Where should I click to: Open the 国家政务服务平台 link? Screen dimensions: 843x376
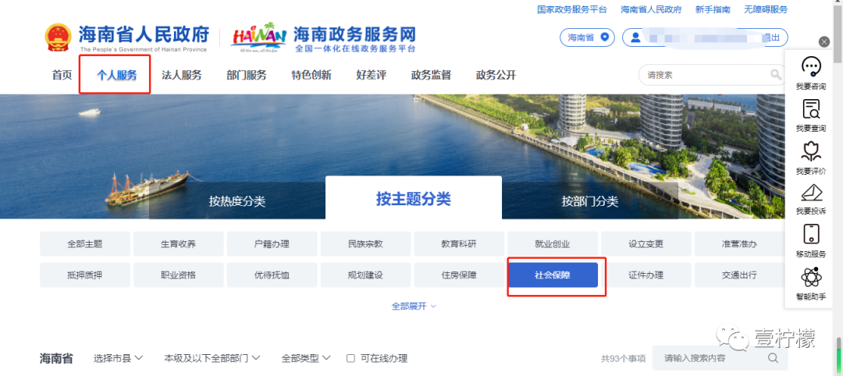[x=572, y=9]
